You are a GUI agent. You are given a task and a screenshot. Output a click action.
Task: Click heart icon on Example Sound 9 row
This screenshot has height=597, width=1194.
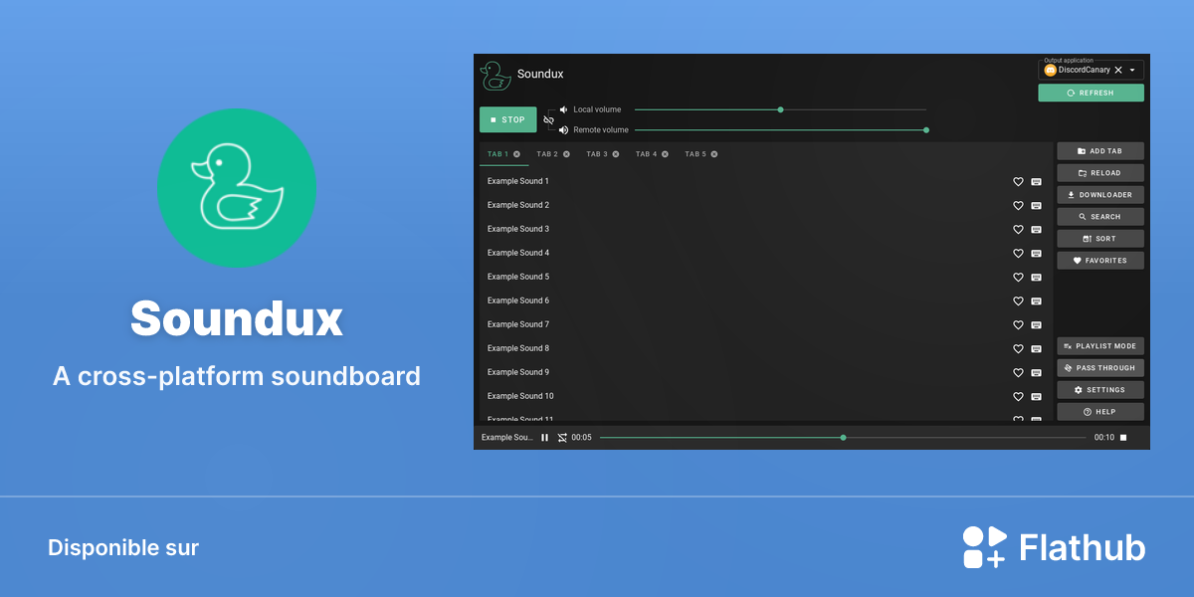click(1018, 373)
